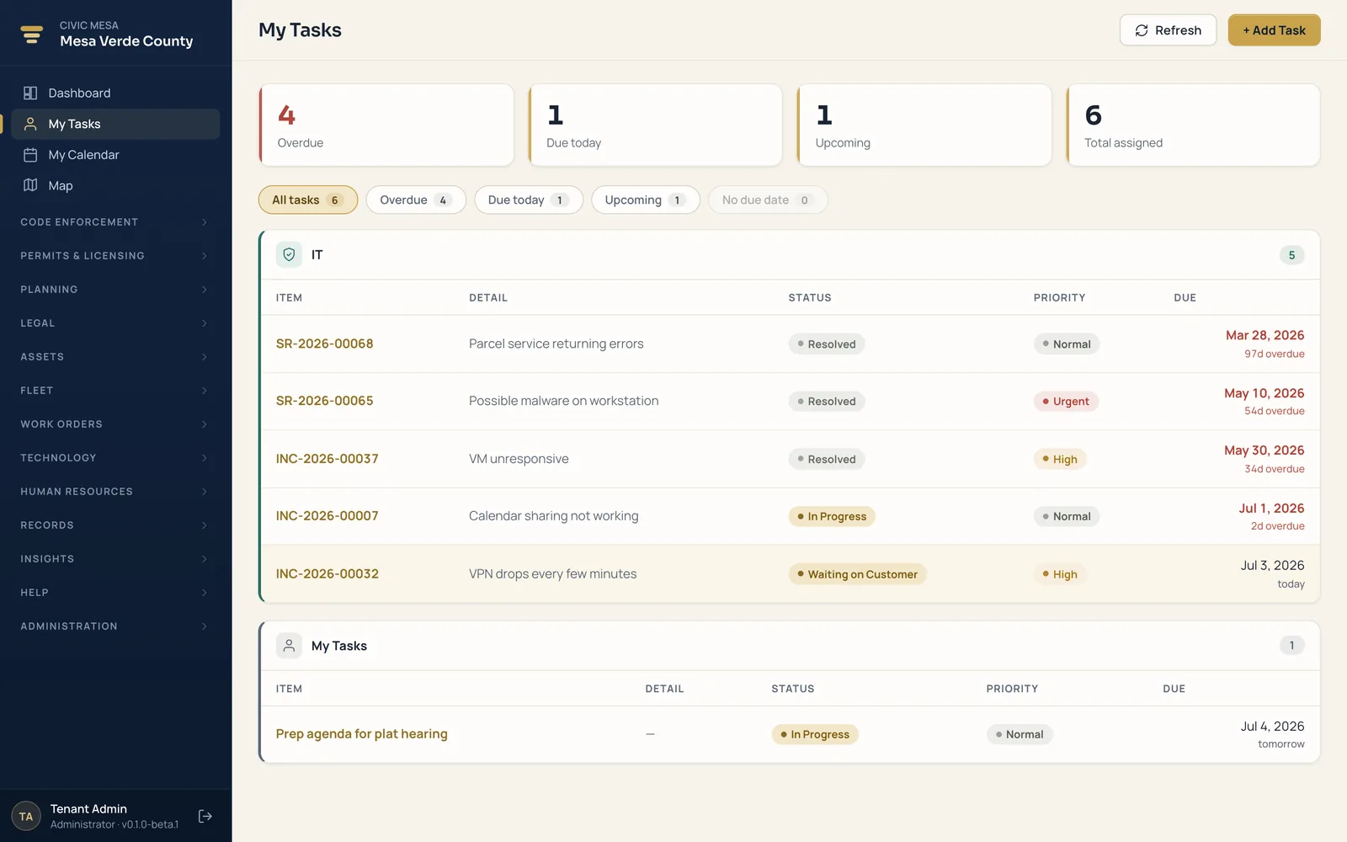Expand Administration section

point(115,626)
